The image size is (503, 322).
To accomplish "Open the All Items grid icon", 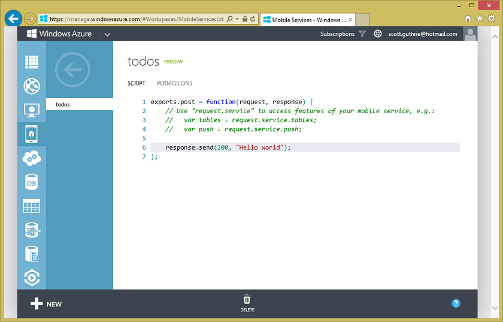I will point(32,62).
